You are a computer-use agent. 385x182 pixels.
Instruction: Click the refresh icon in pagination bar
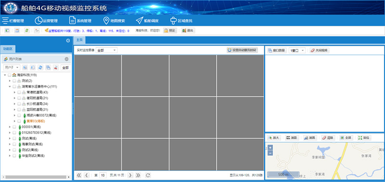click(x=148, y=175)
